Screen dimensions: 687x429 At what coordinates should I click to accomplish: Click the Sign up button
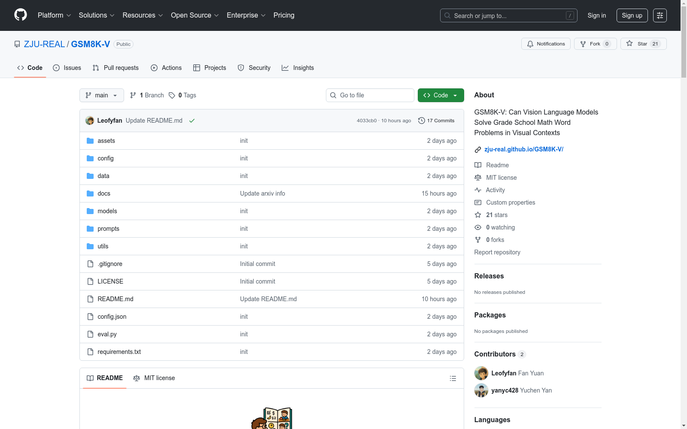click(632, 15)
